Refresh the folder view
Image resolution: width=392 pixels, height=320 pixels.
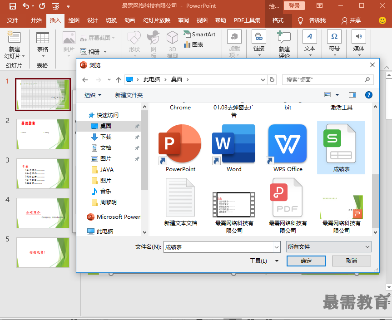pyautogui.click(x=272, y=80)
